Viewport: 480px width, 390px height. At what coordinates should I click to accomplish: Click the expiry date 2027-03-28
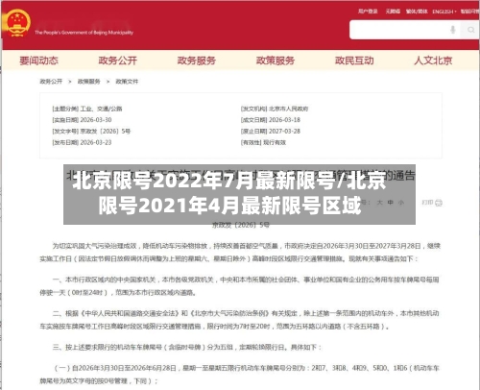[284, 131]
